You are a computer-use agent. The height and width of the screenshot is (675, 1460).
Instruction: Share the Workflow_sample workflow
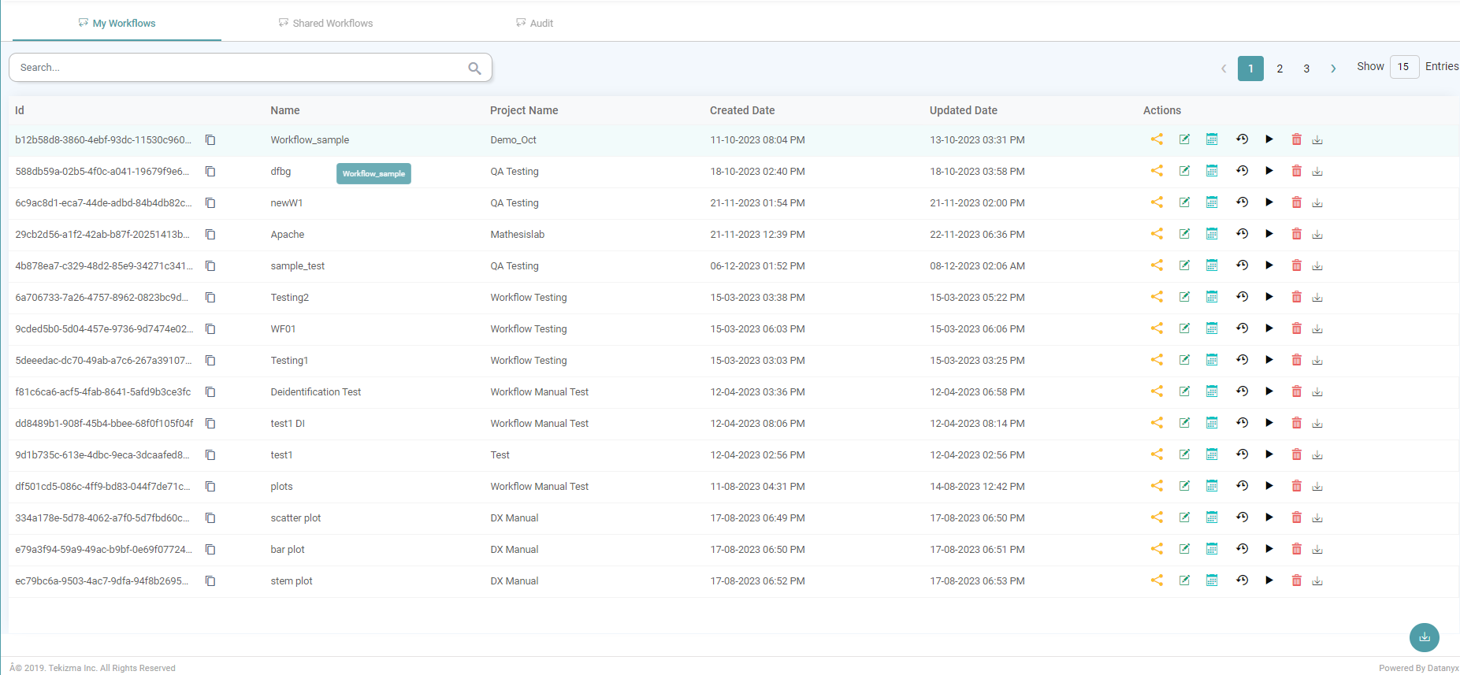point(1156,139)
